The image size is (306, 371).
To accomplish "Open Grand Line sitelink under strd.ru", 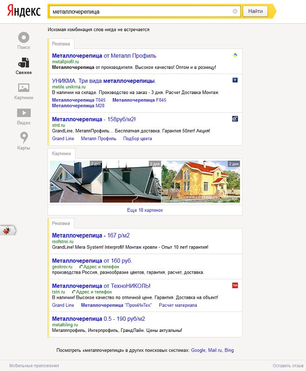I will [x=63, y=138].
